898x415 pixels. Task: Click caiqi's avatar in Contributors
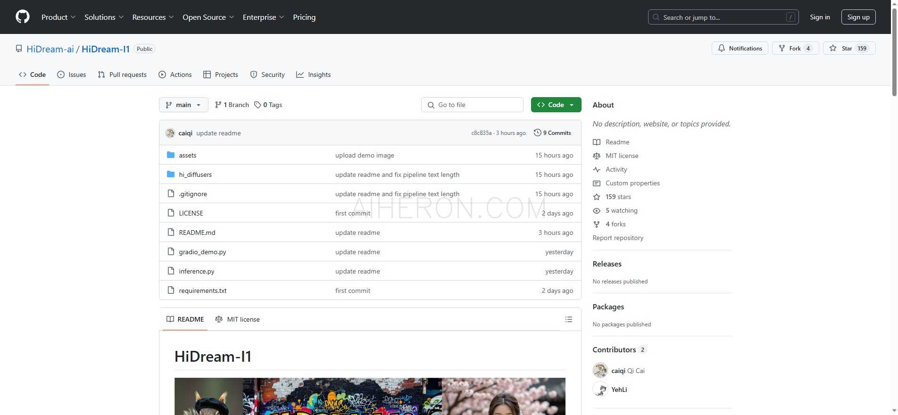coord(600,371)
